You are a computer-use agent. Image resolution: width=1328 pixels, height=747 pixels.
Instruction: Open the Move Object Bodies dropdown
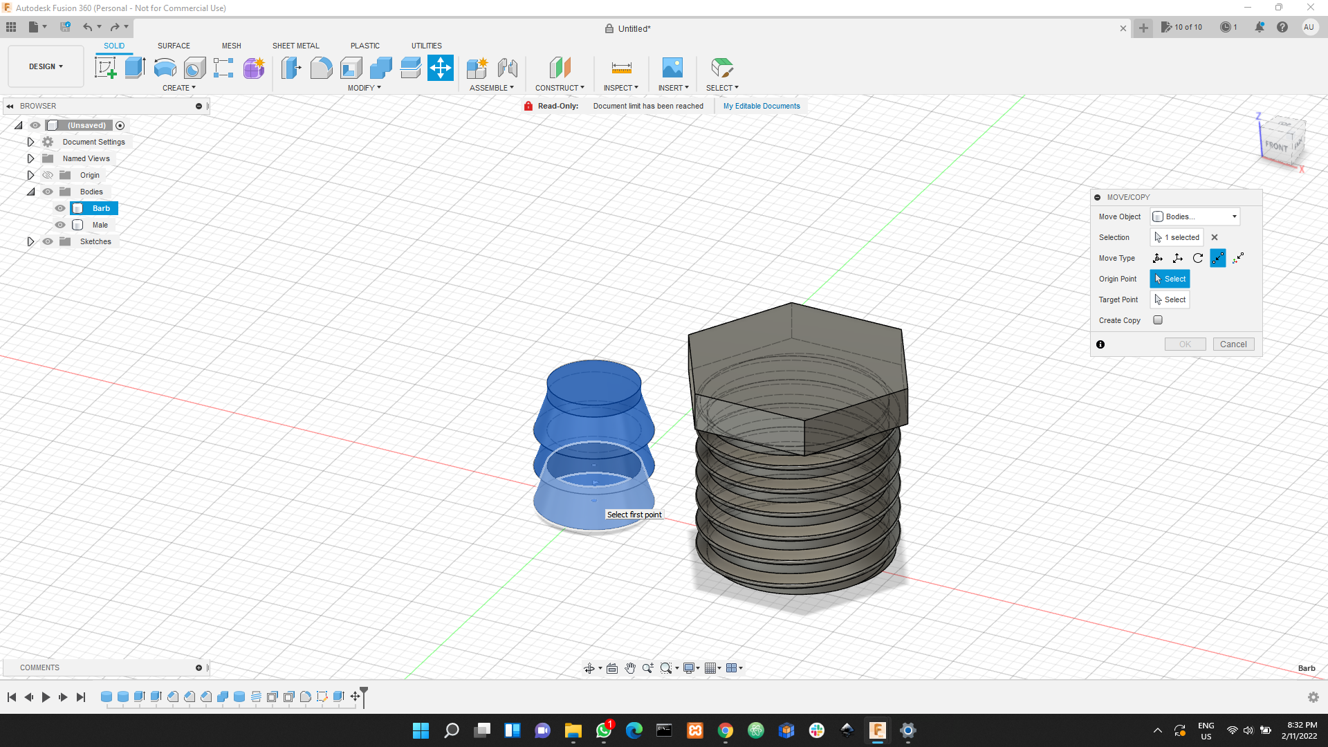tap(1195, 216)
